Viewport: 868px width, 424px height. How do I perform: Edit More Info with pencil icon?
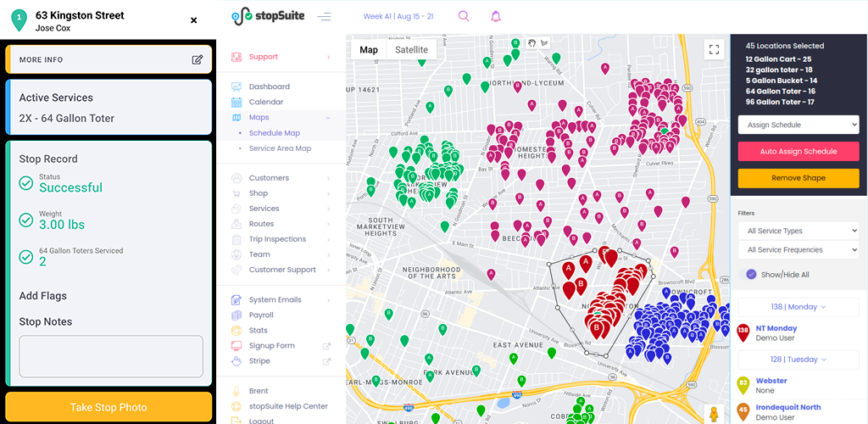click(198, 59)
